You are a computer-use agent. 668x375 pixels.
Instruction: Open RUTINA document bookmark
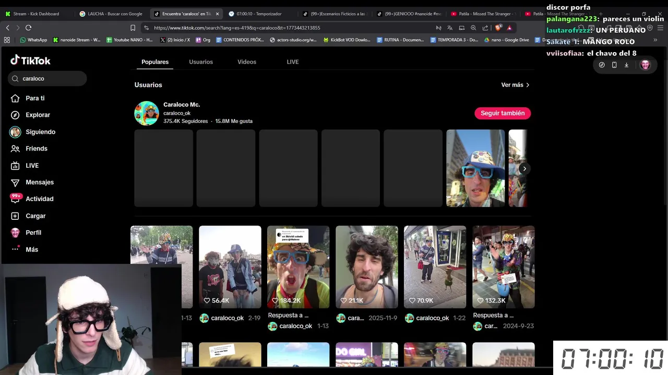[400, 40]
